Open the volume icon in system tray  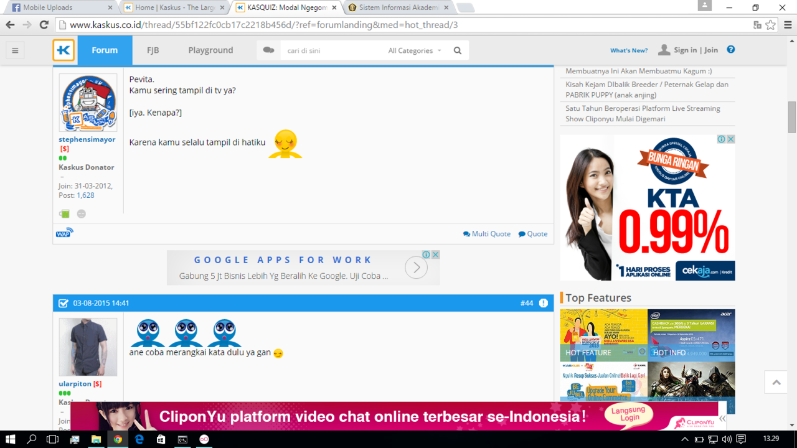click(x=726, y=439)
